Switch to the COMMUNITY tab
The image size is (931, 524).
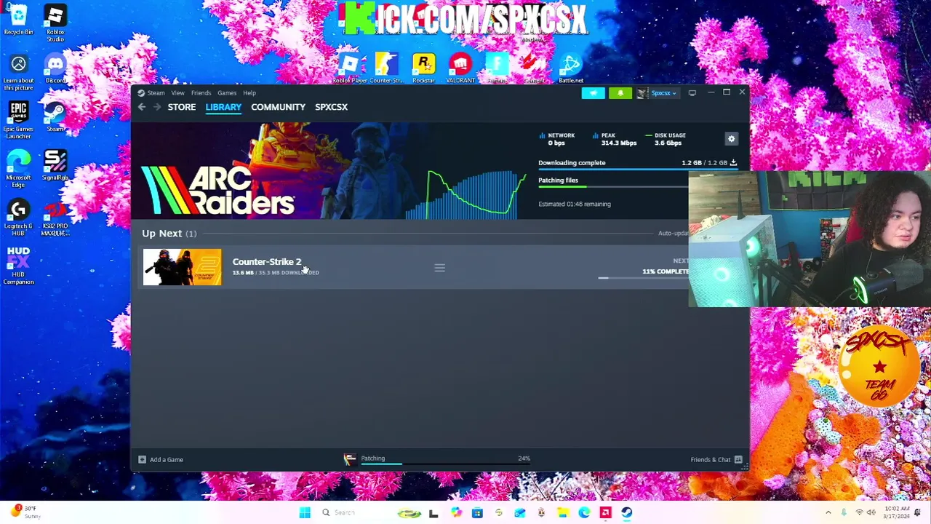[278, 107]
